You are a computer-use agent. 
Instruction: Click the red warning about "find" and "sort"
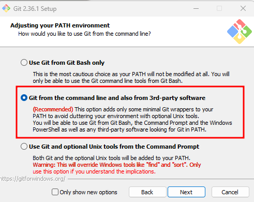coord(117,168)
